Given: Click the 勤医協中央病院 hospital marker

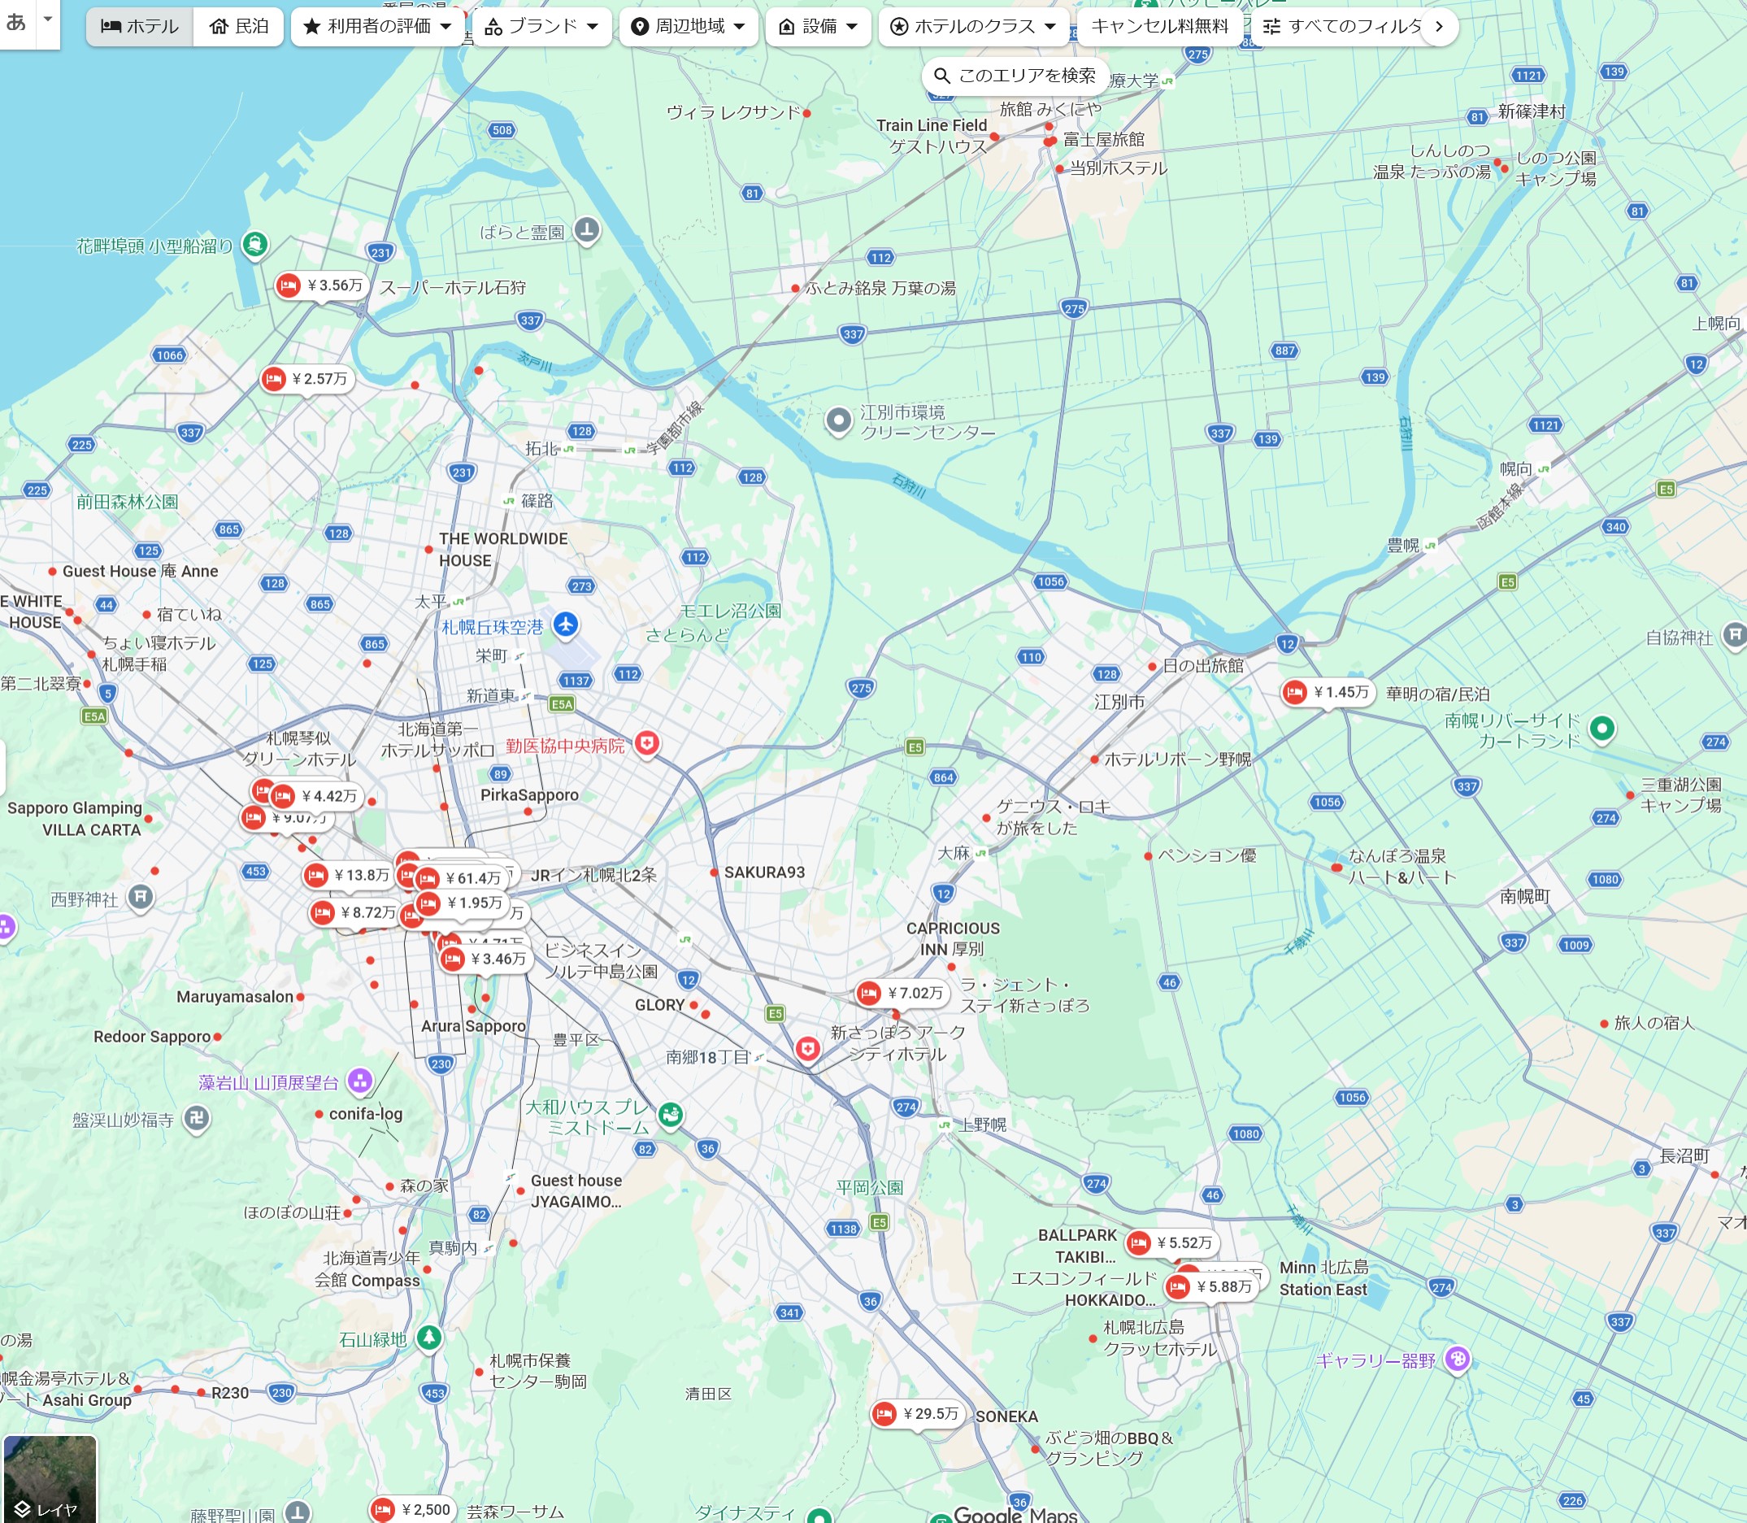Looking at the screenshot, I should [x=647, y=743].
